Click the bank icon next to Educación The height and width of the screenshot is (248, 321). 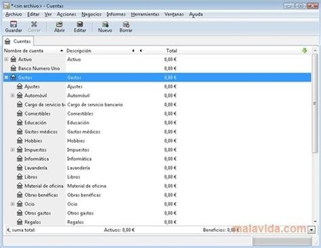click(20, 122)
